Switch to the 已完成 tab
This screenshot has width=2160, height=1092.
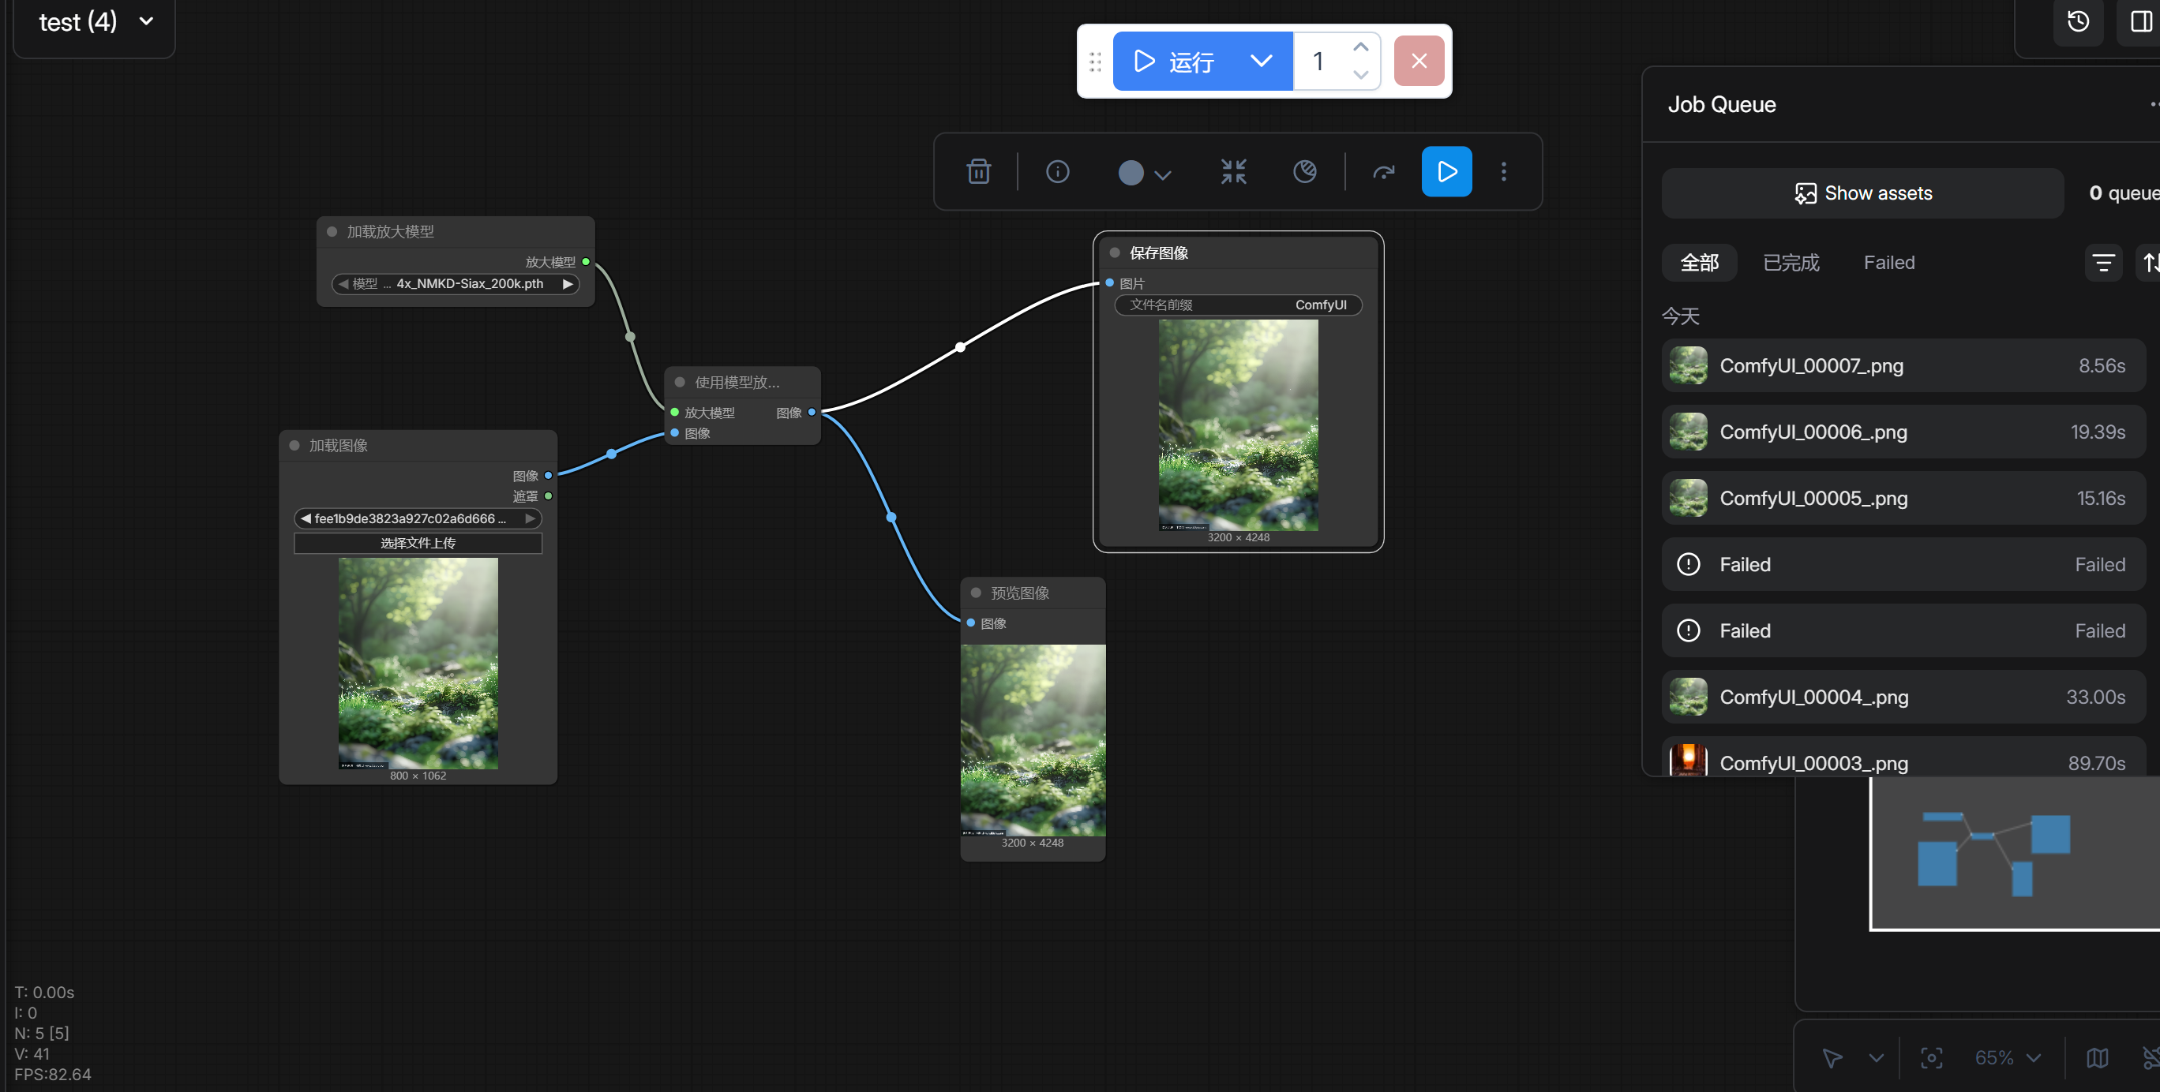point(1791,264)
